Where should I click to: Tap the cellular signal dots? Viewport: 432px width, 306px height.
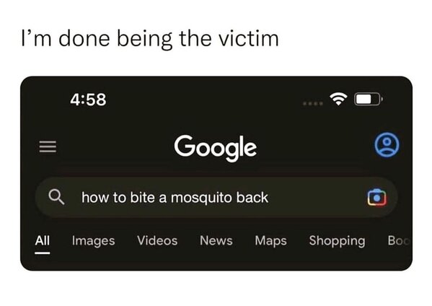coord(313,104)
